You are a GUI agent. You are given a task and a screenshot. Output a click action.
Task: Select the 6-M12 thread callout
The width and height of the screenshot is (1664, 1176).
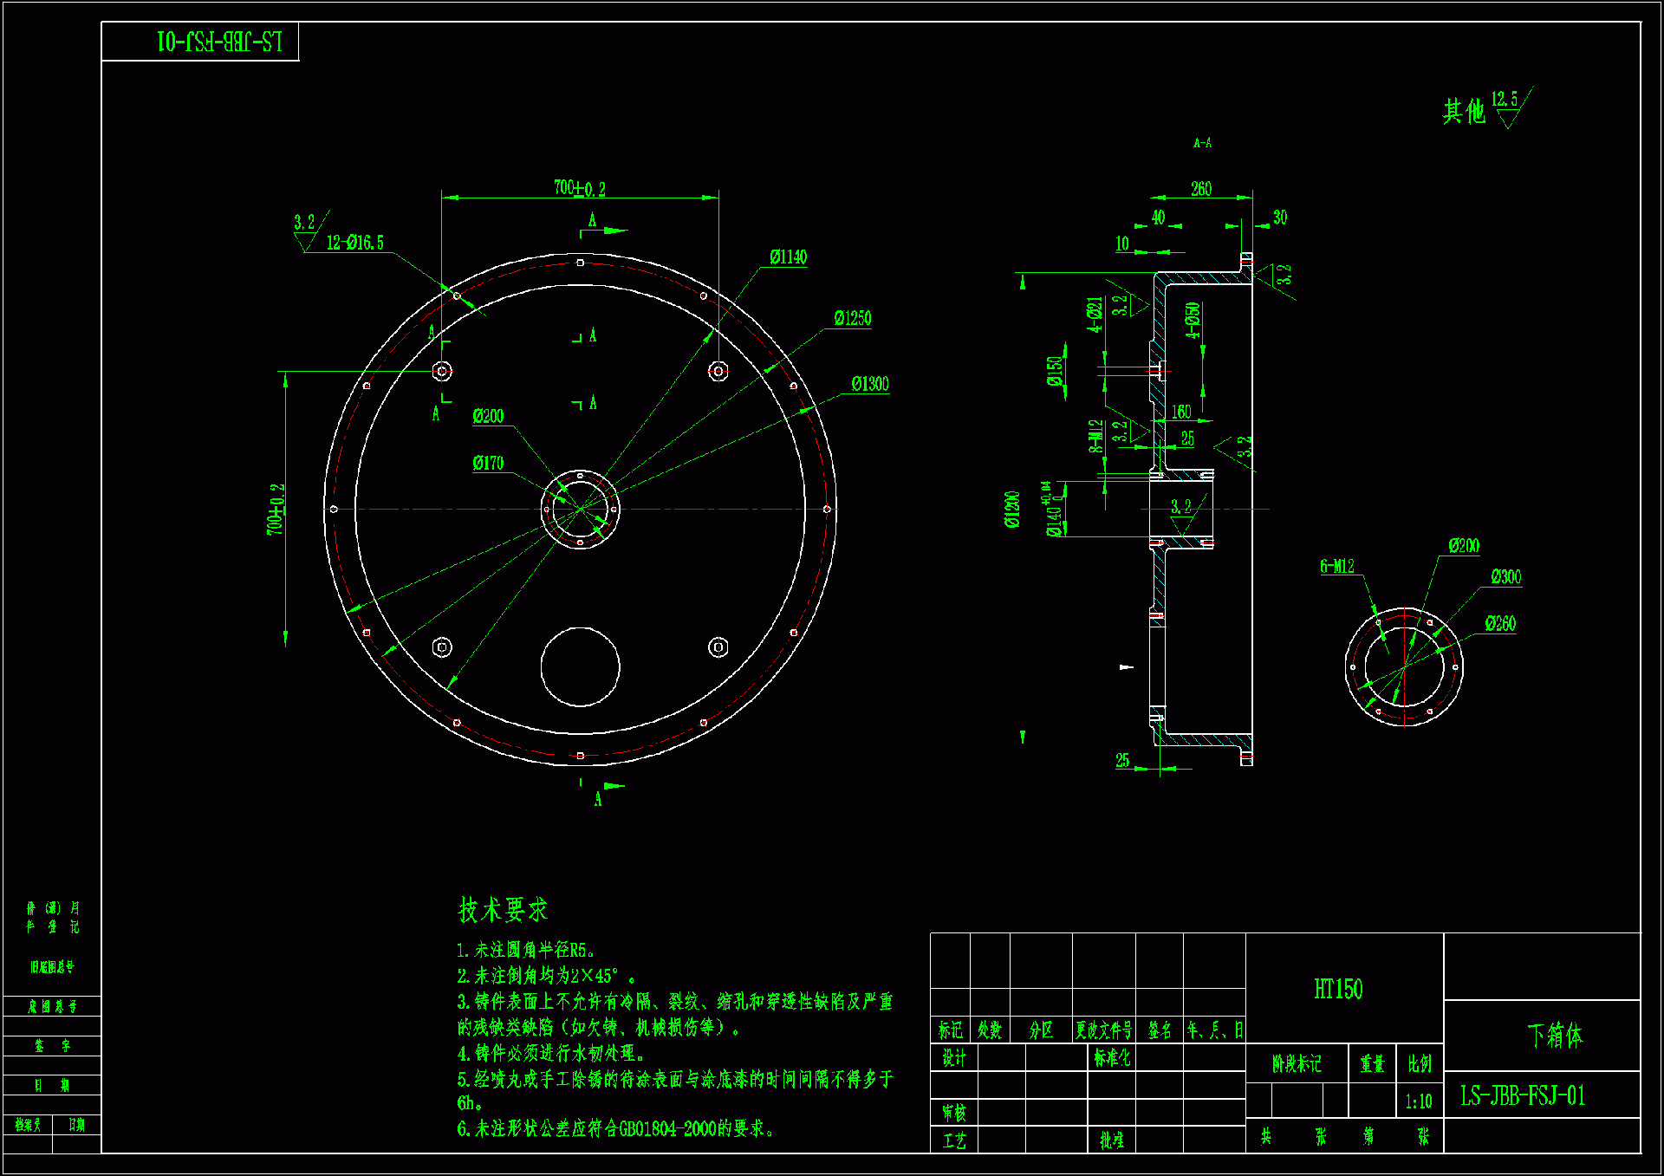pos(1336,567)
